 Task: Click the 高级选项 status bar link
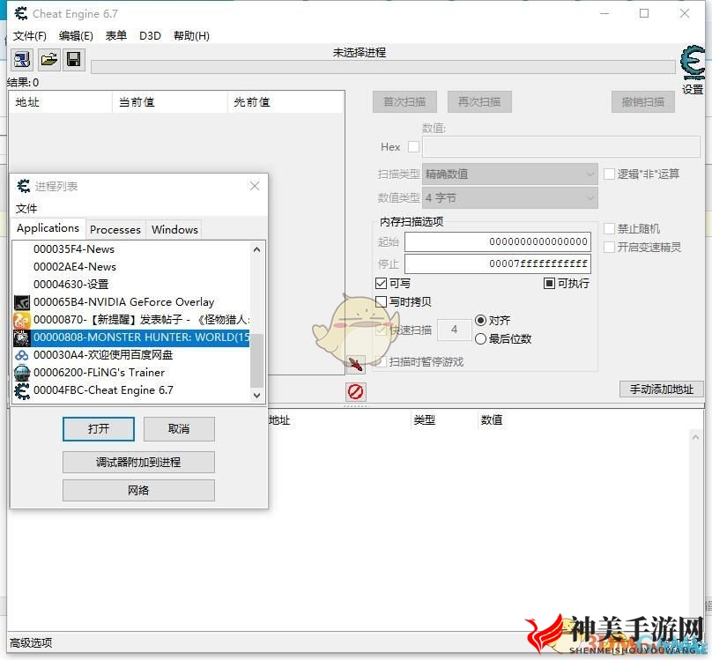31,642
